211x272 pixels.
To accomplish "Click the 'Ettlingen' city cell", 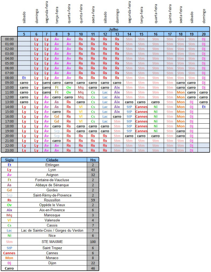I will click(x=52, y=165).
